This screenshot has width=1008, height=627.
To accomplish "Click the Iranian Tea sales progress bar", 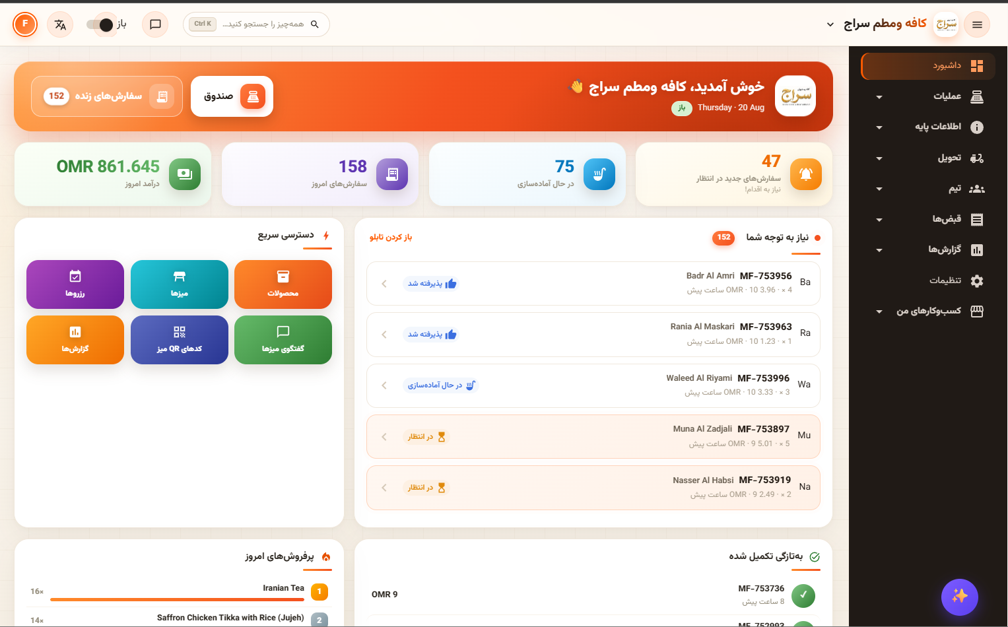I will click(177, 600).
